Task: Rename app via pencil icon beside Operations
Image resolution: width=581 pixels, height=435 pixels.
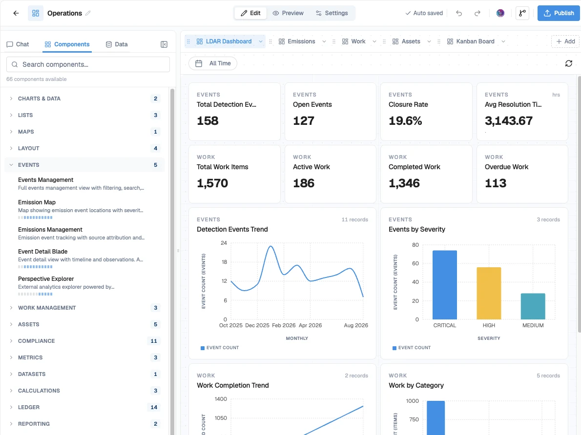Action: coord(88,13)
